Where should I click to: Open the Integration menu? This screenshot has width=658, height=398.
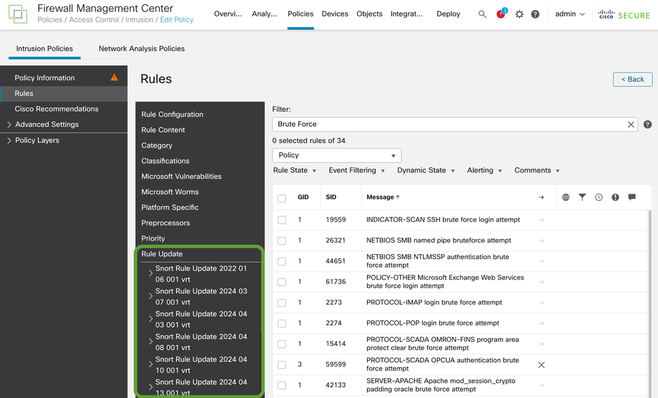[406, 14]
